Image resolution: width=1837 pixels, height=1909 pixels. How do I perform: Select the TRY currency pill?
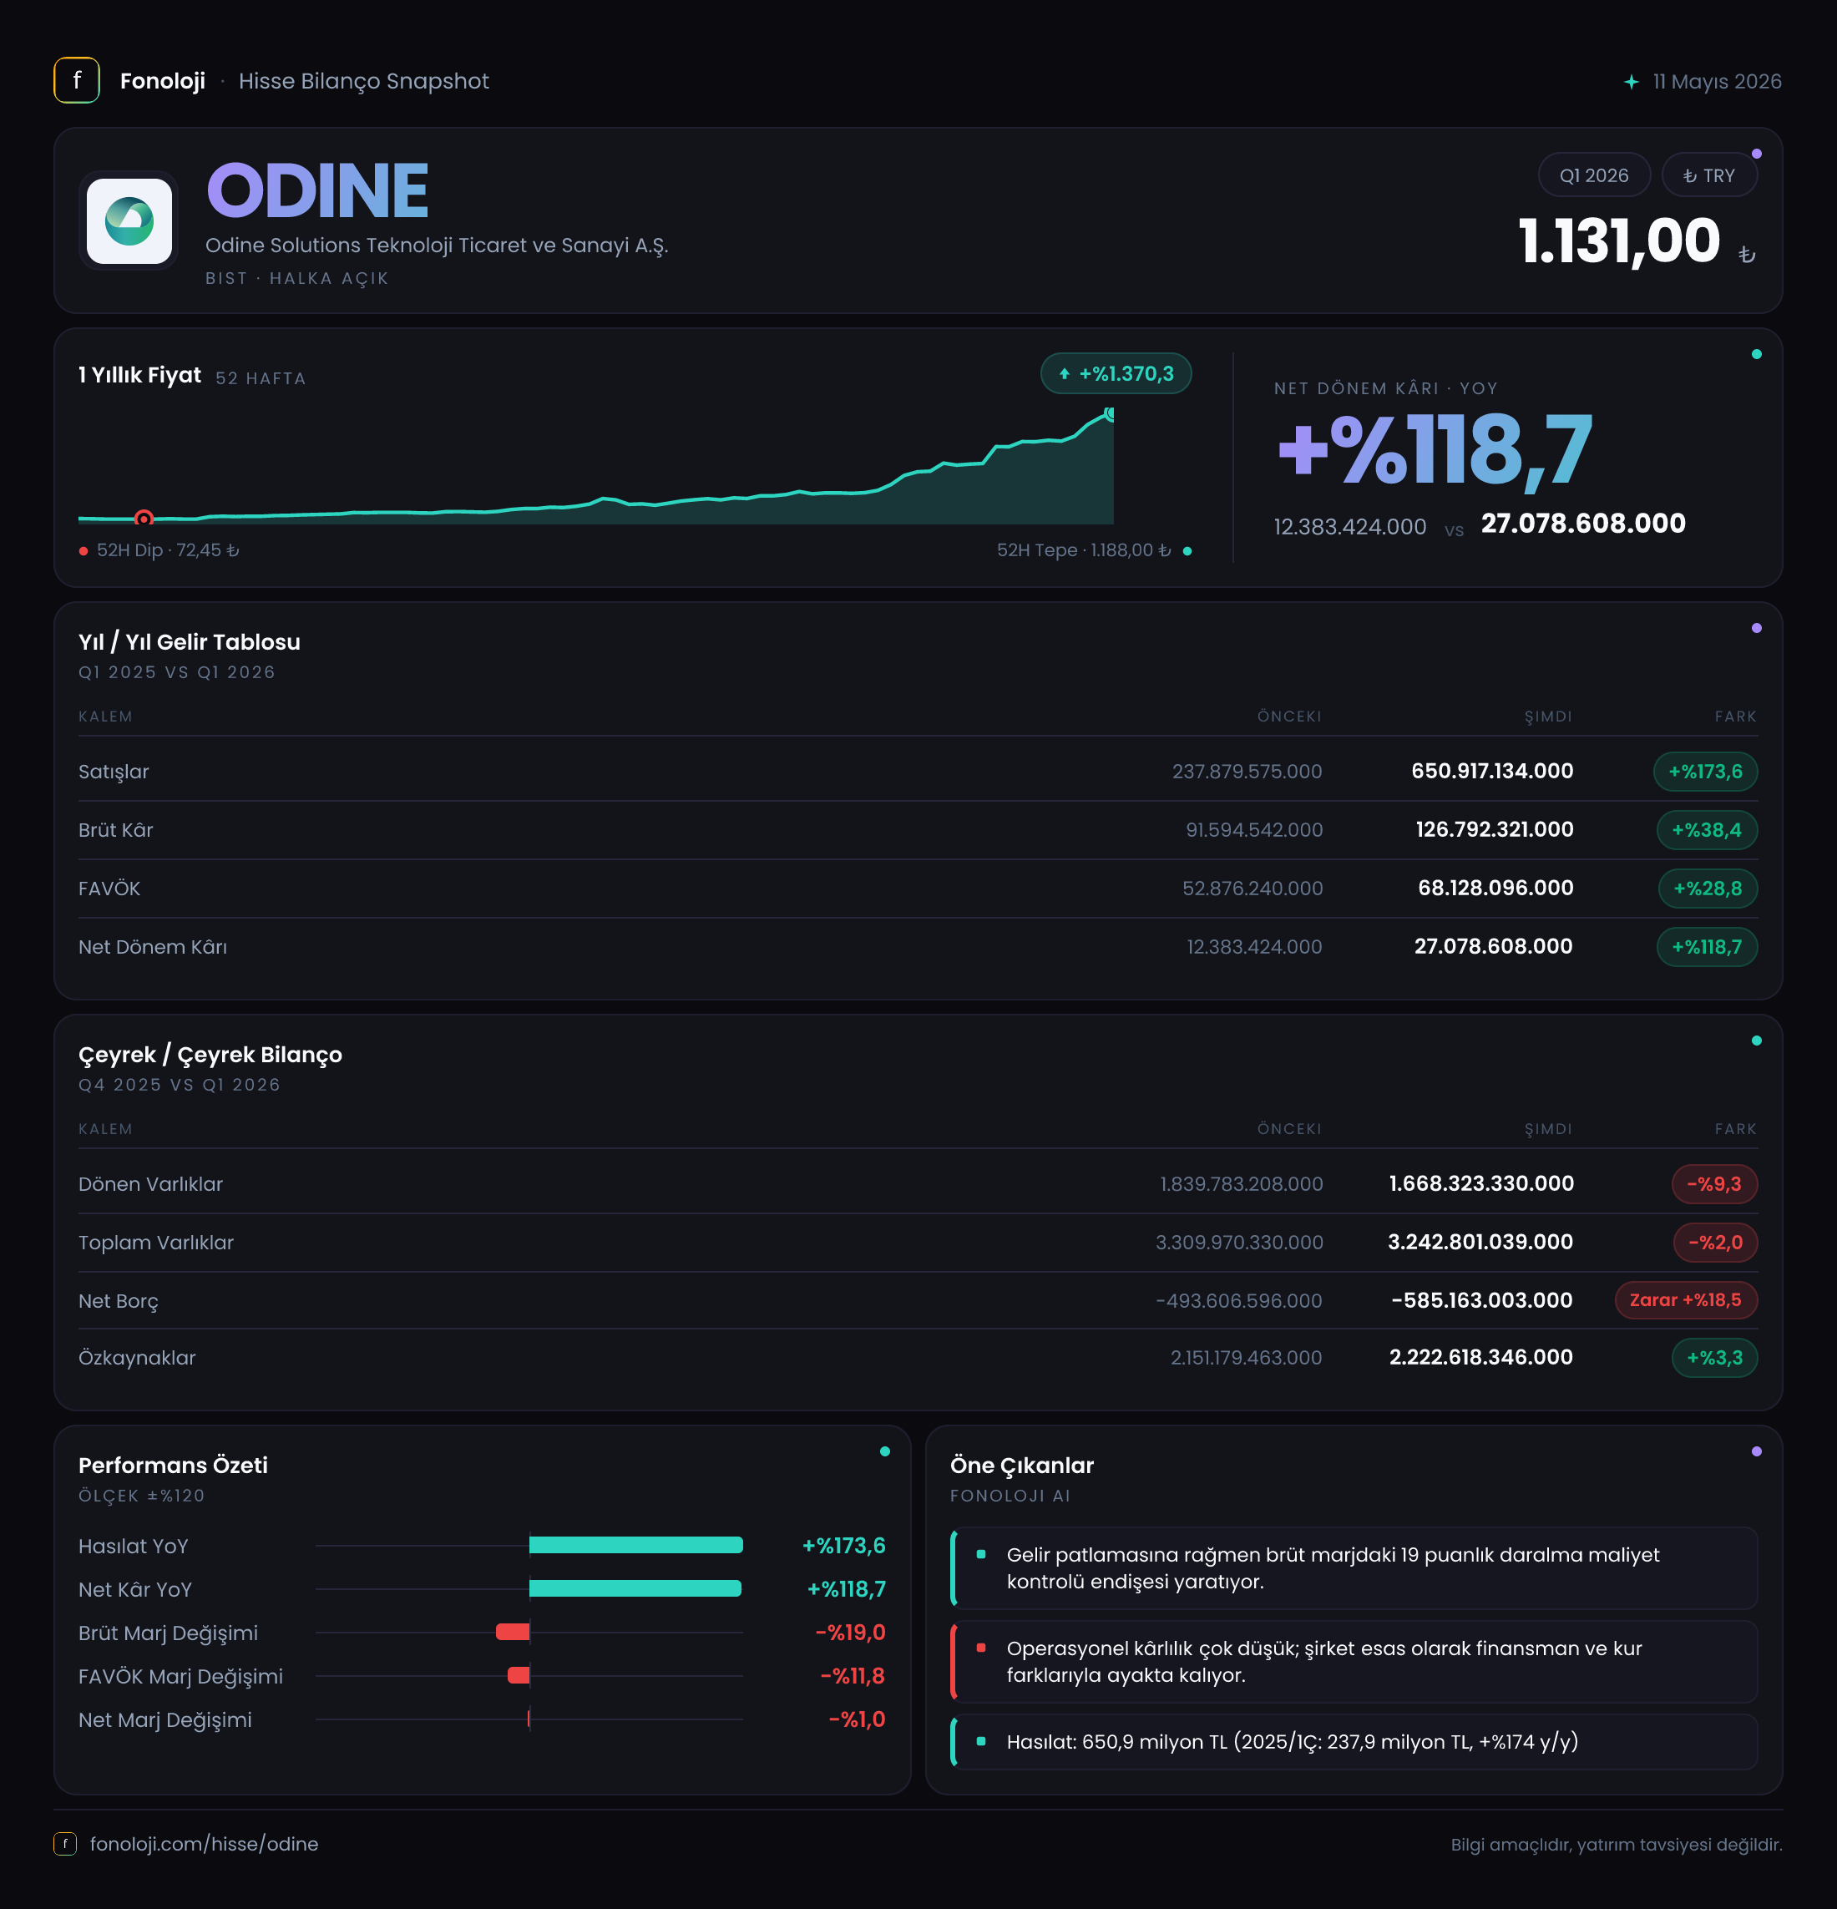(1708, 175)
